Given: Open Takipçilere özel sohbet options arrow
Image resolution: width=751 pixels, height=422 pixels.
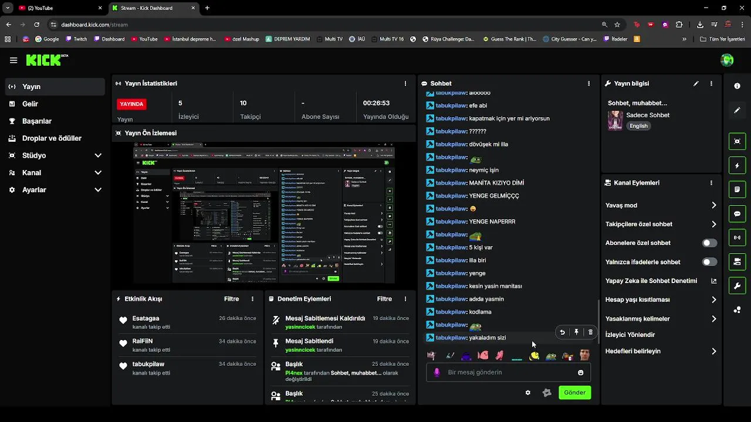Looking at the screenshot, I should (x=713, y=224).
